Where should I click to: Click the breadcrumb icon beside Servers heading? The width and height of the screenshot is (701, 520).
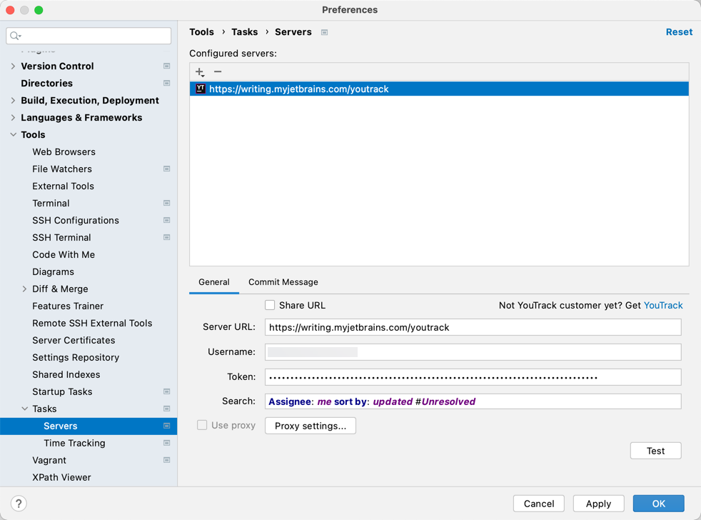(x=324, y=32)
